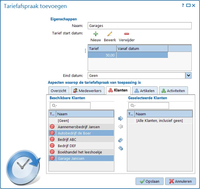The width and height of the screenshot is (200, 189).
Task: Click red status icon for Bedrijf DEF
Action: tap(52, 146)
